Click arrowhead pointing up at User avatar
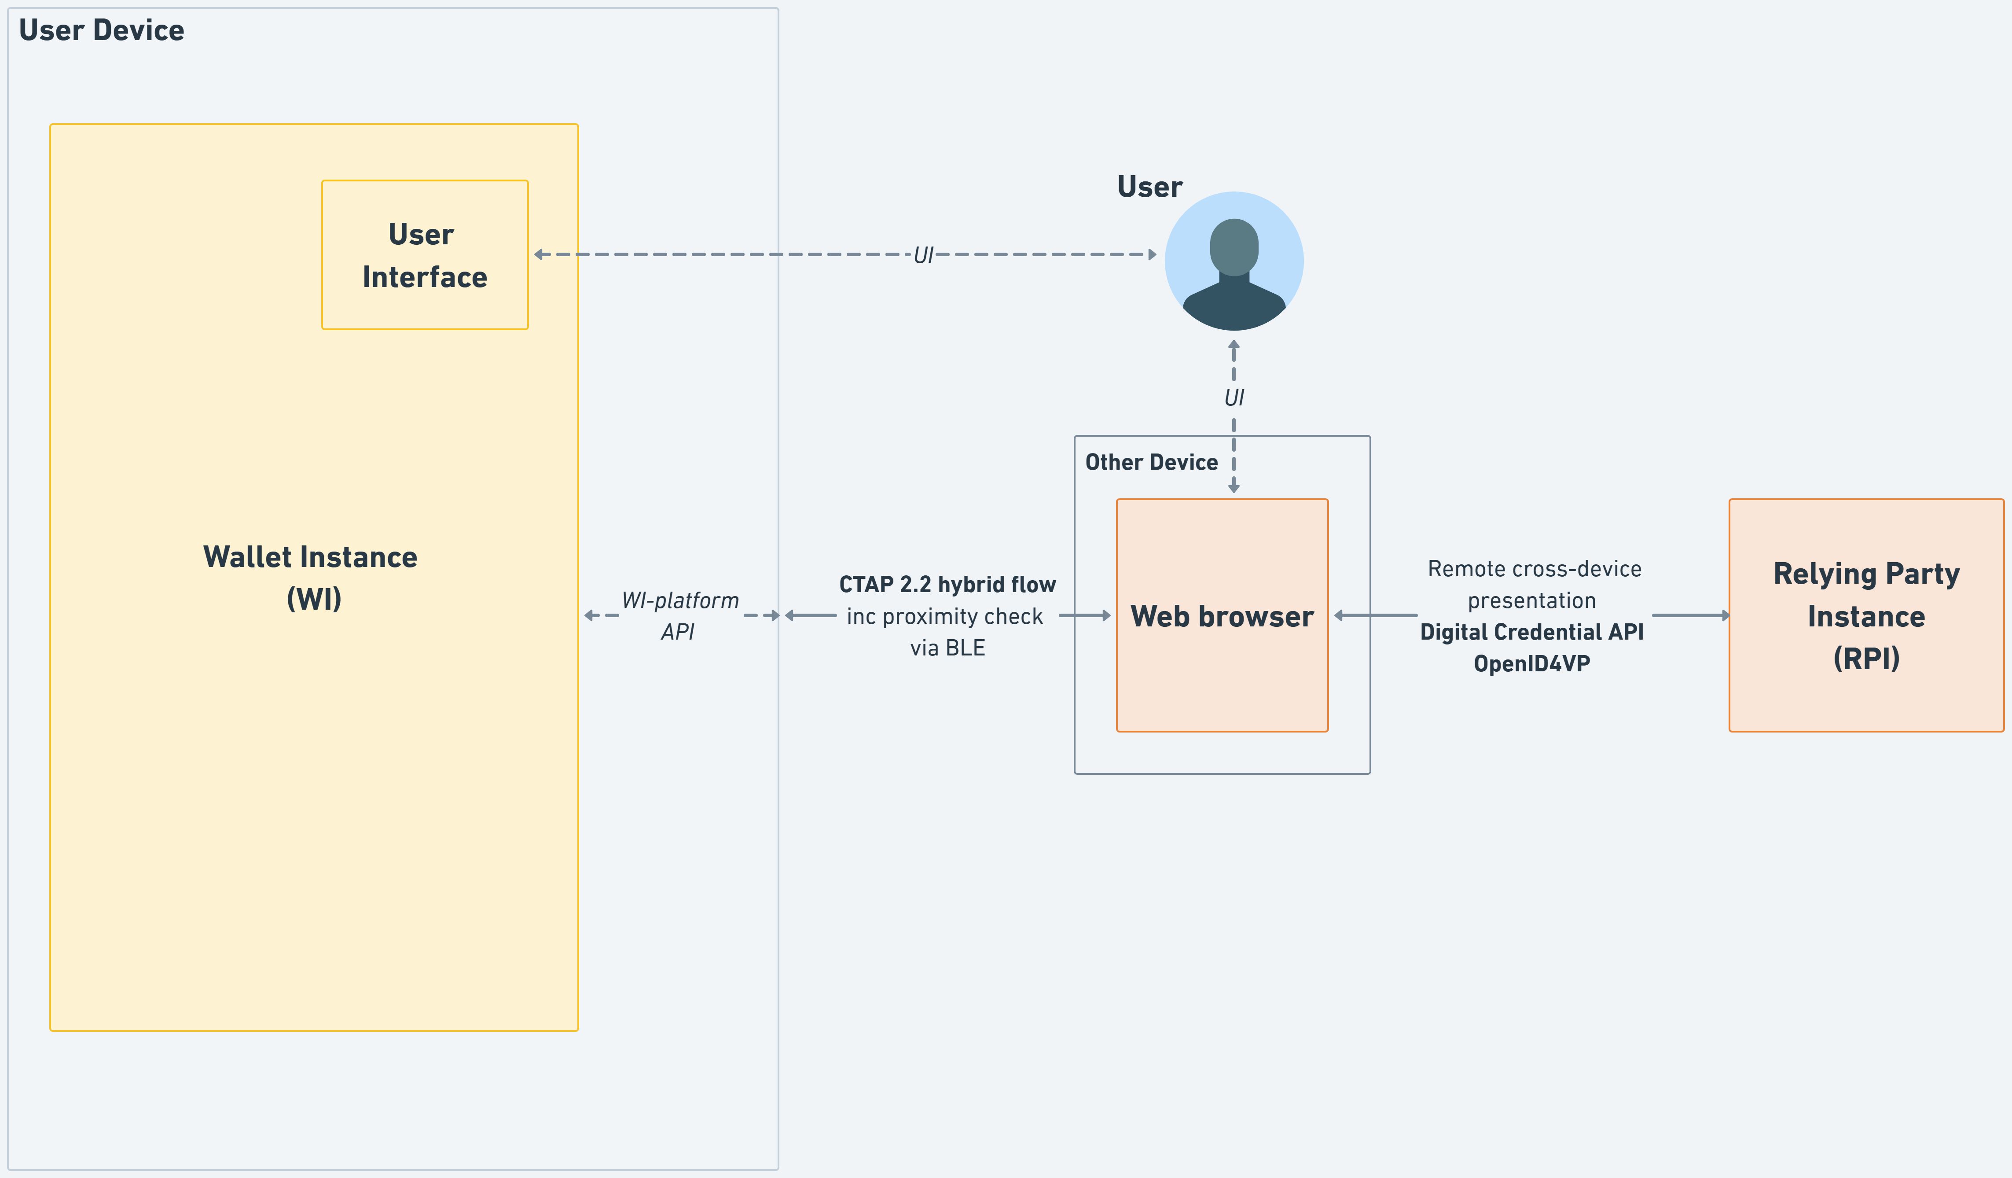The width and height of the screenshot is (2012, 1178). point(1234,345)
